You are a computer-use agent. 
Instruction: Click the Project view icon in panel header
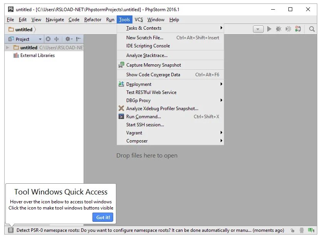pos(11,39)
